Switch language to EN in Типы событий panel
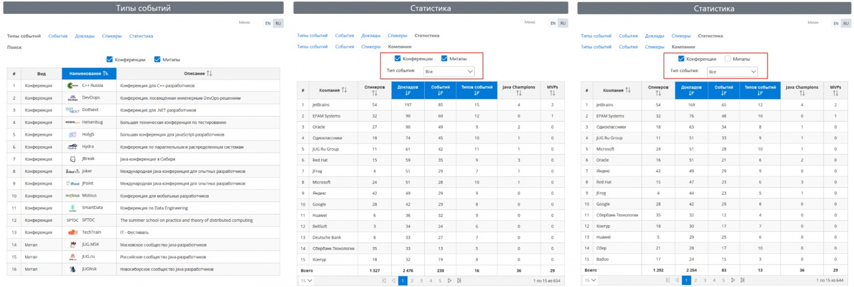Image resolution: width=854 pixels, height=287 pixels. point(268,23)
